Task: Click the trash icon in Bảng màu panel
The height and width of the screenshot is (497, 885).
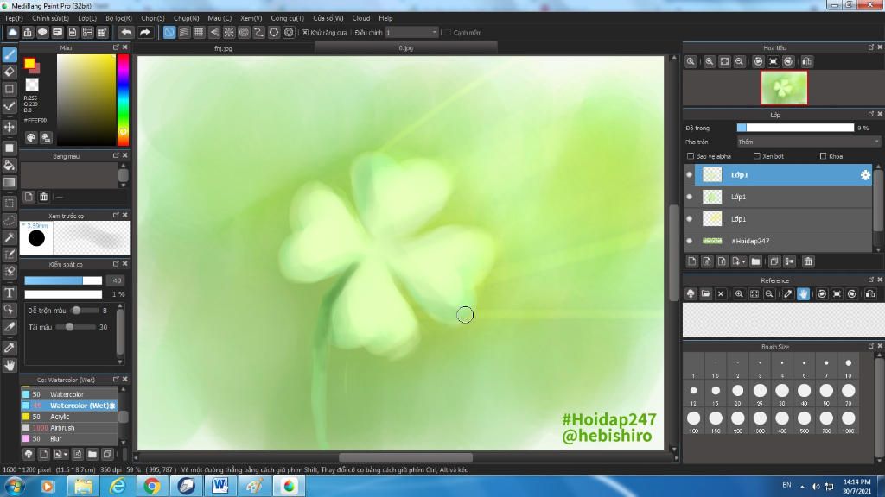Action: 43,197
